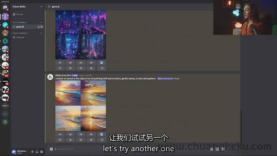Click the chat vertical scrollbar
Image resolution: width=277 pixels, height=156 pixels.
pyautogui.click(x=241, y=125)
